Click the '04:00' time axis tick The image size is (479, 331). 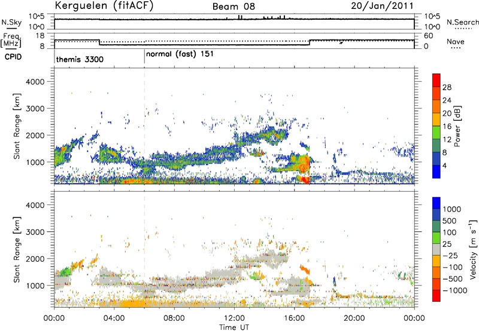pyautogui.click(x=114, y=318)
